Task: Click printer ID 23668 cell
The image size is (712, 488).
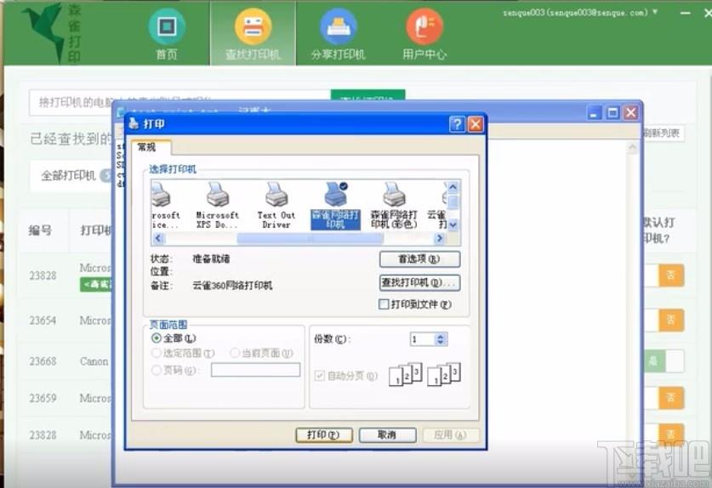Action: [43, 361]
